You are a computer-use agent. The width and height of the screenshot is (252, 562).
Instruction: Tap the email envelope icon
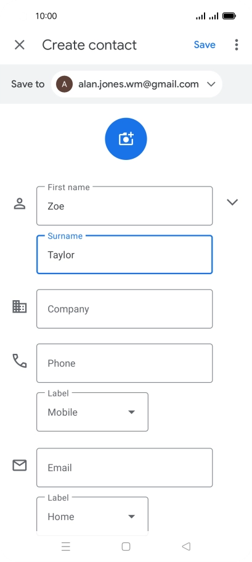[x=19, y=465]
